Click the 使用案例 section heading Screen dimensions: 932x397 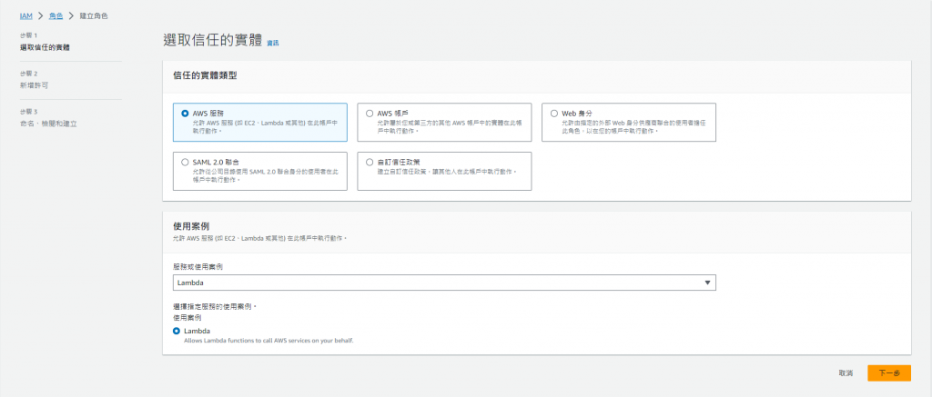click(x=191, y=226)
